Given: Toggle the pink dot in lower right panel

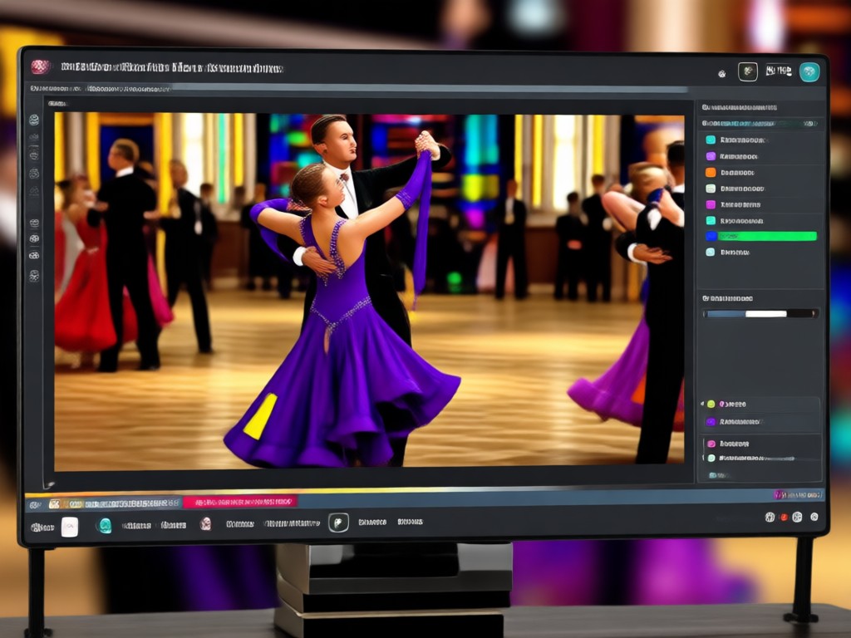Looking at the screenshot, I should (711, 444).
